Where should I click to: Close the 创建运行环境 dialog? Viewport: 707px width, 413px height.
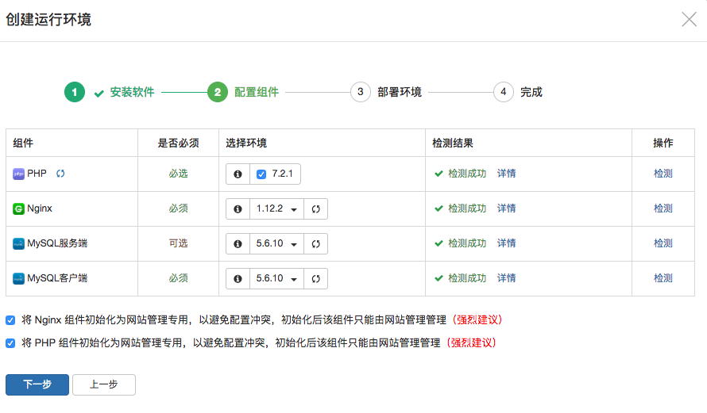(689, 19)
